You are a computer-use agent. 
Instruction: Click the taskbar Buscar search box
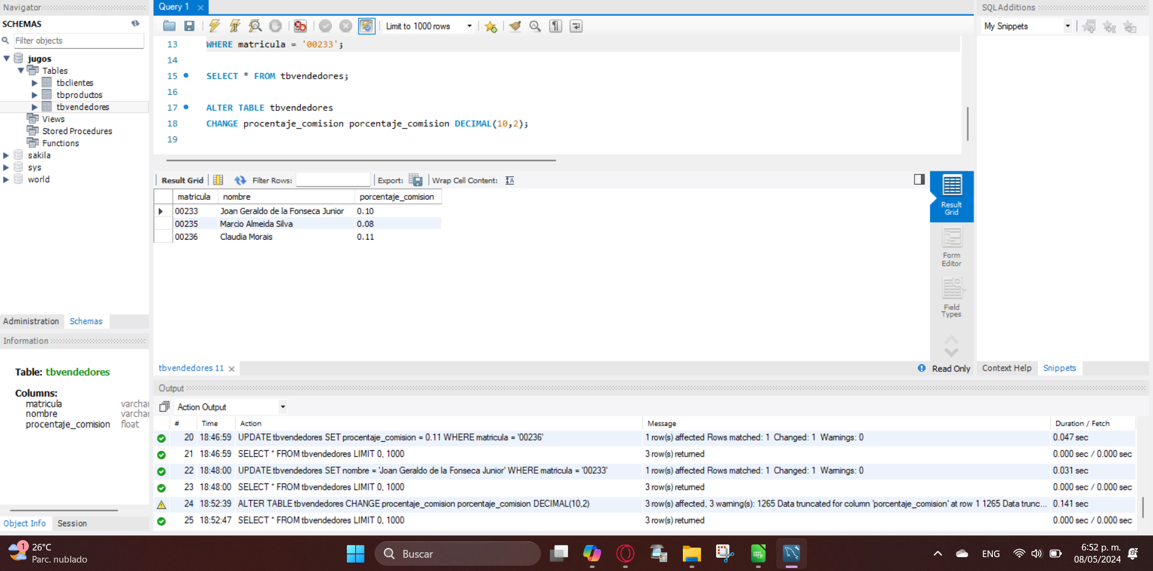(x=457, y=553)
